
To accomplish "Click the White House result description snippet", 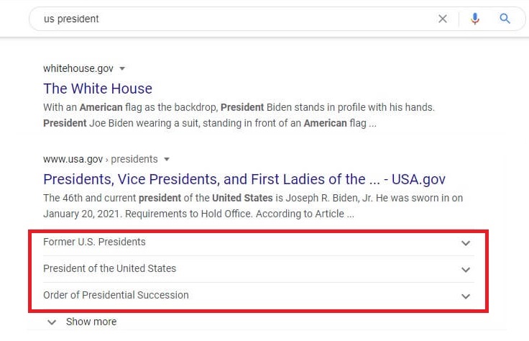I will pyautogui.click(x=239, y=115).
